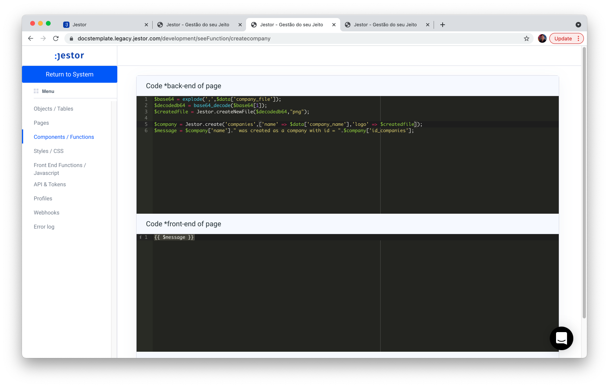This screenshot has height=387, width=609.
Task: Click info marker in front-end editor gutter
Action: tap(140, 237)
